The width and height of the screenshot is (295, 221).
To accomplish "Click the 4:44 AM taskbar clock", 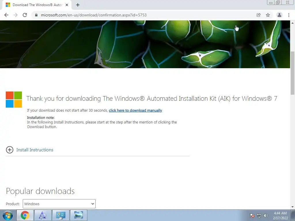I will [280, 216].
